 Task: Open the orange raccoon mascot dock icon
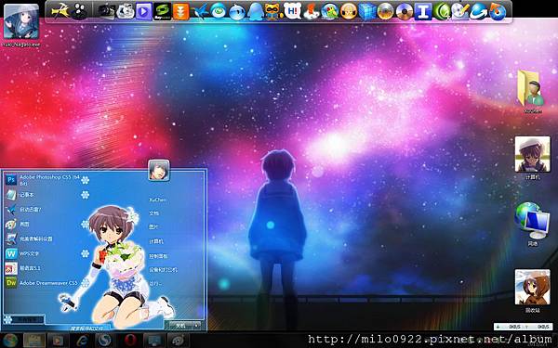pyautogui.click(x=273, y=11)
